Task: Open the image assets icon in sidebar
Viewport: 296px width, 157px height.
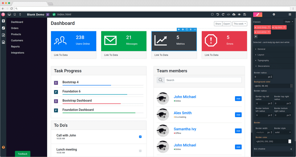Action: (3, 42)
